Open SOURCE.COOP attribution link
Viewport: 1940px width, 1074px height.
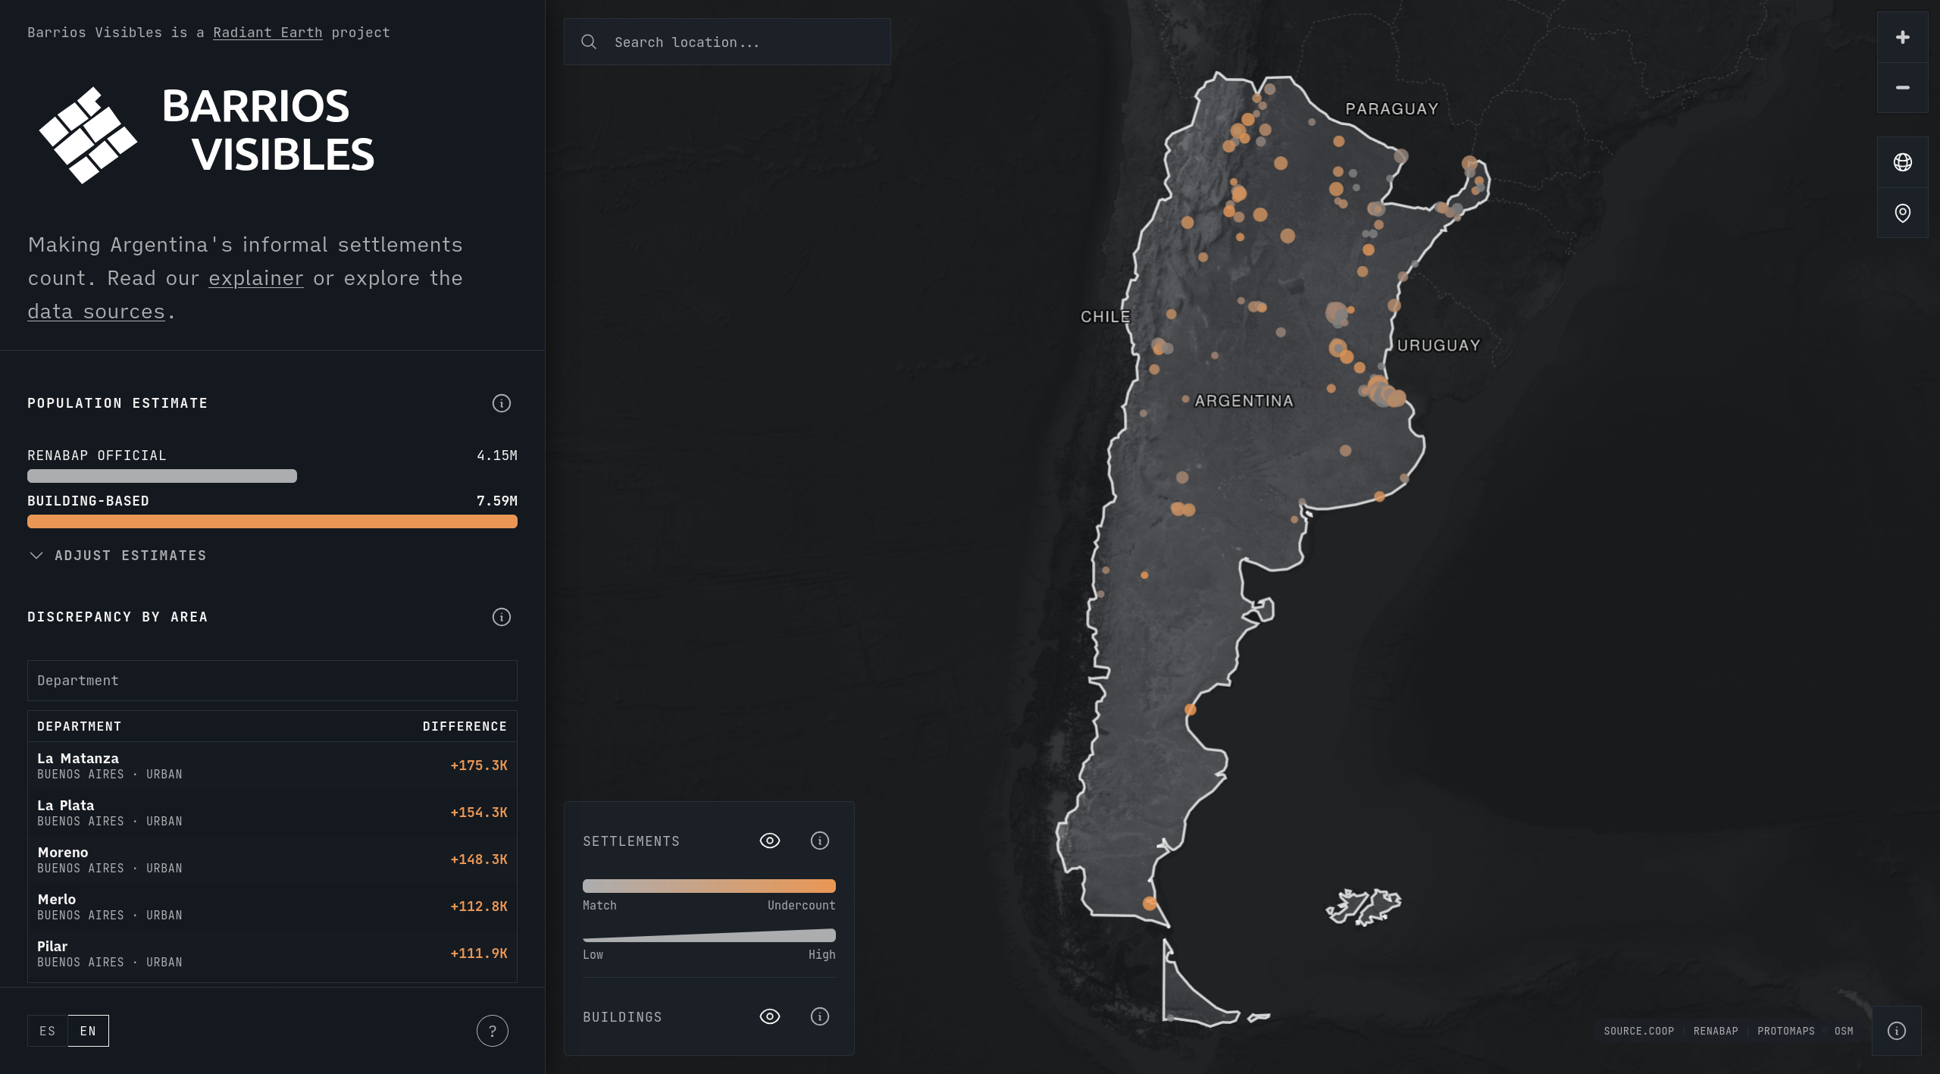[1638, 1031]
